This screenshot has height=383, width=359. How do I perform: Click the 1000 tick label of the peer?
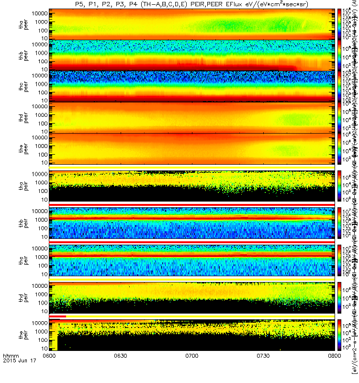pyautogui.click(x=41, y=146)
